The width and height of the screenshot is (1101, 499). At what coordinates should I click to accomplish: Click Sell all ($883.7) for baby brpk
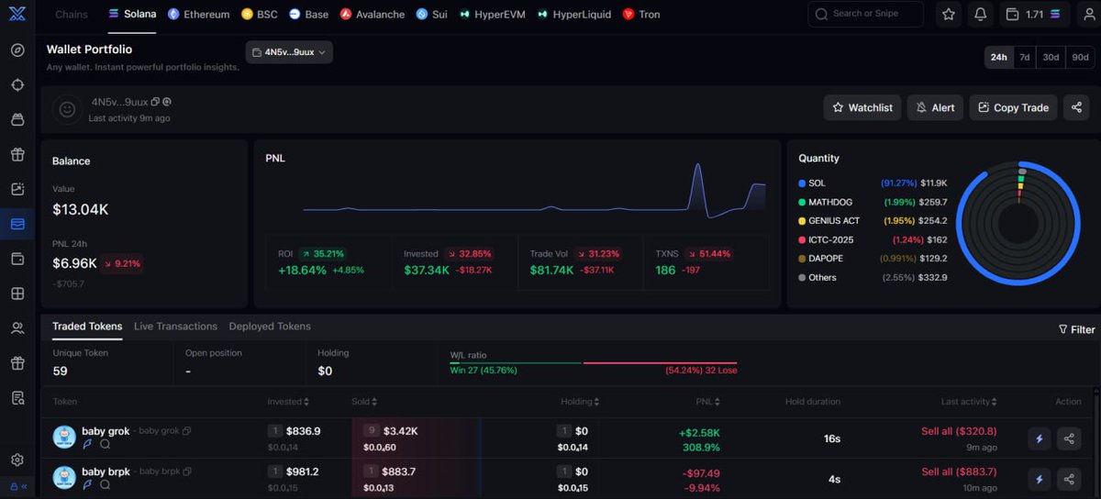pos(959,471)
